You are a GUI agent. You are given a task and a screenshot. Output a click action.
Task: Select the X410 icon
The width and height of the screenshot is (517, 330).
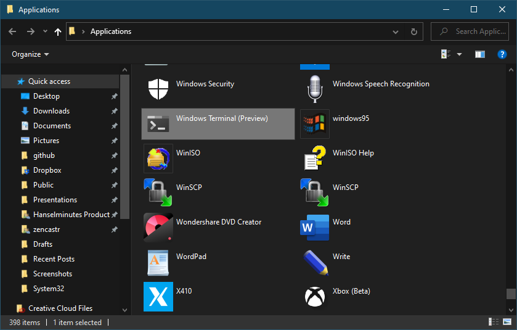click(x=158, y=296)
